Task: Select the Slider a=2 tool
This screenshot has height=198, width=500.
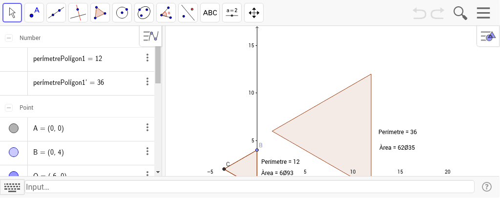Action: coord(232,13)
